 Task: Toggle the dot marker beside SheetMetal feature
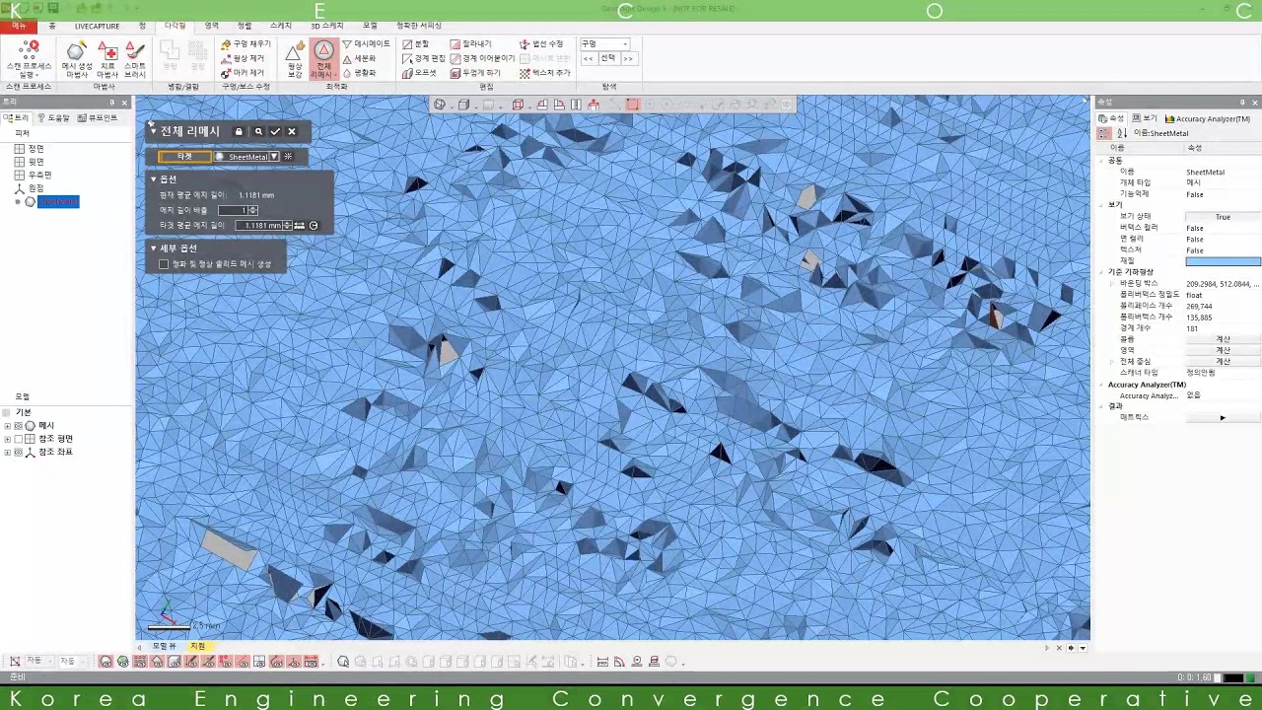(18, 202)
